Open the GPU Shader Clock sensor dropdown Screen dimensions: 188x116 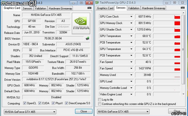(x=131, y=29)
